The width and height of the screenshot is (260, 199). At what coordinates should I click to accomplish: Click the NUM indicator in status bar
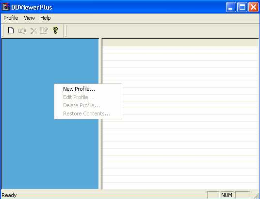[227, 195]
